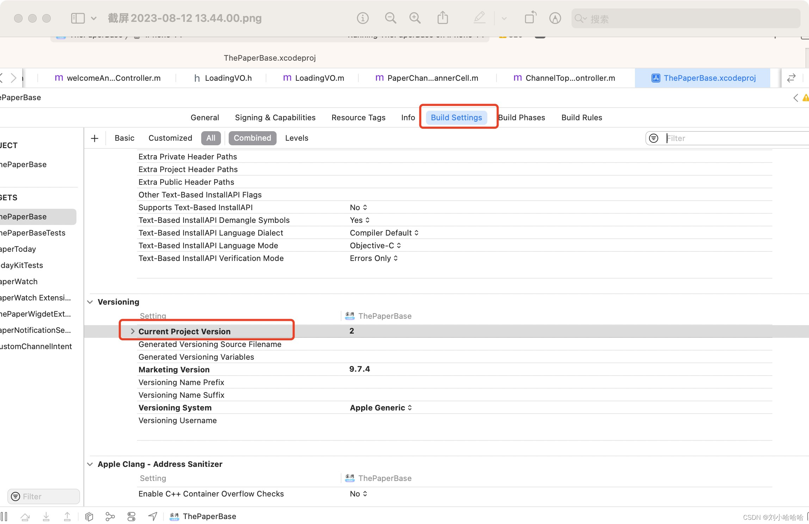Click the Text-Based InstallAPI Language Mode dropdown

374,245
